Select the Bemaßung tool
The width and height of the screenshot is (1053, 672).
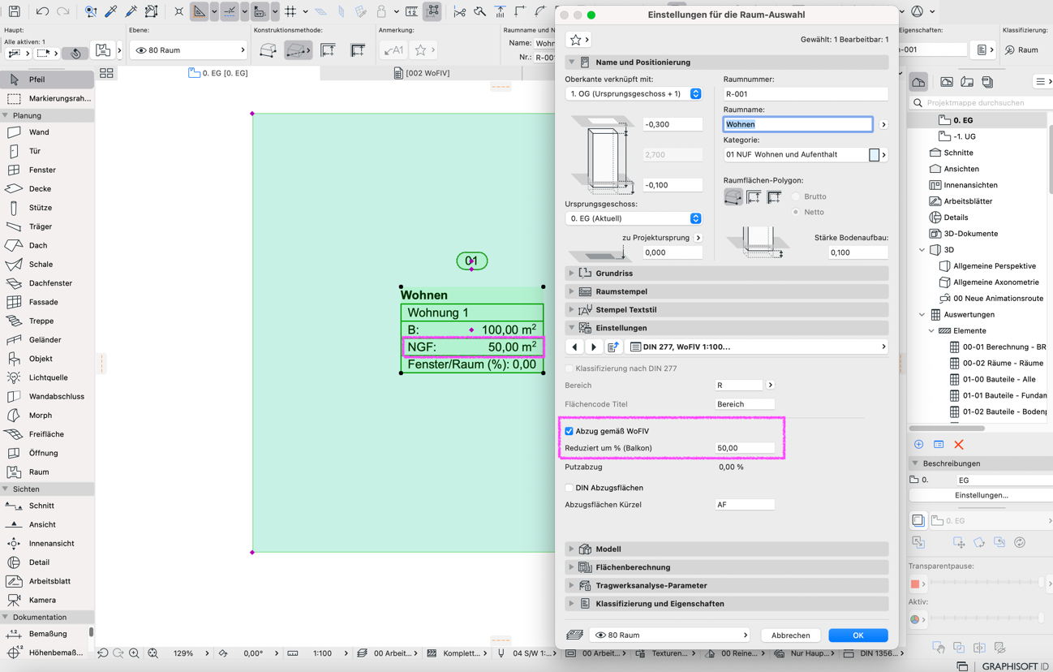tap(47, 634)
